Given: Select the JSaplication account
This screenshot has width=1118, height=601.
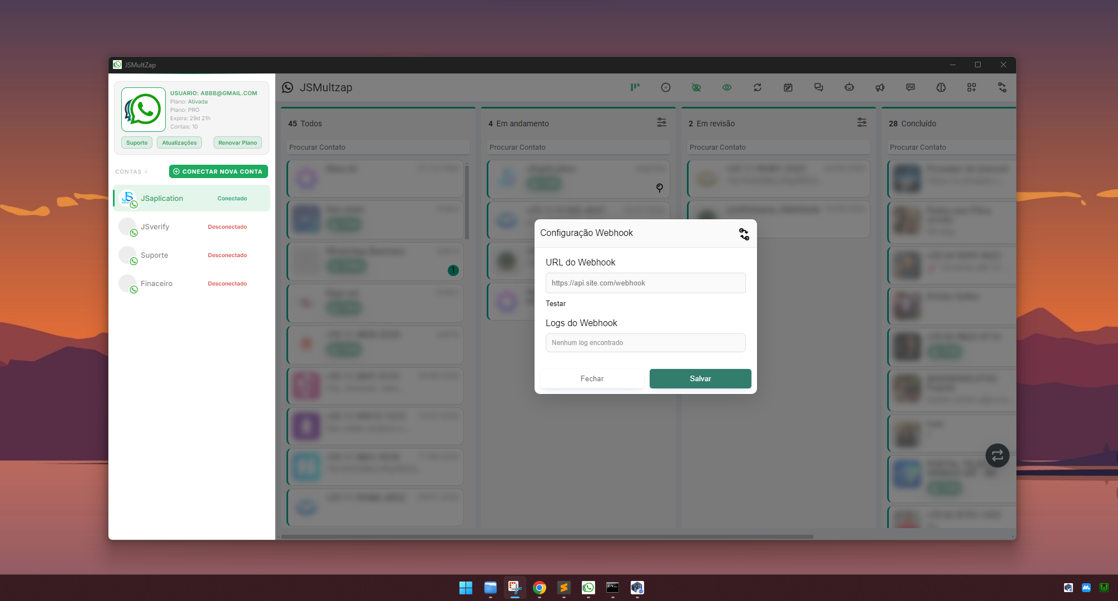Looking at the screenshot, I should coord(191,198).
